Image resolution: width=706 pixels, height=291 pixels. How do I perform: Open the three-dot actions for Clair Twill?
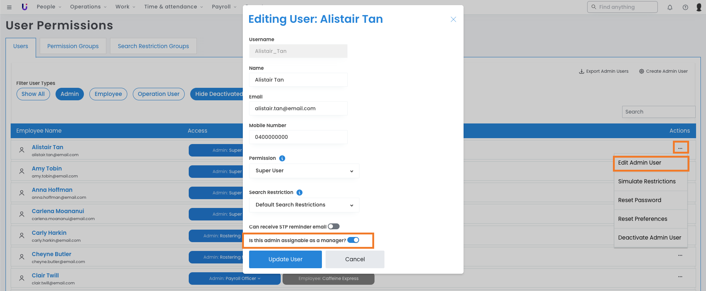pyautogui.click(x=680, y=277)
